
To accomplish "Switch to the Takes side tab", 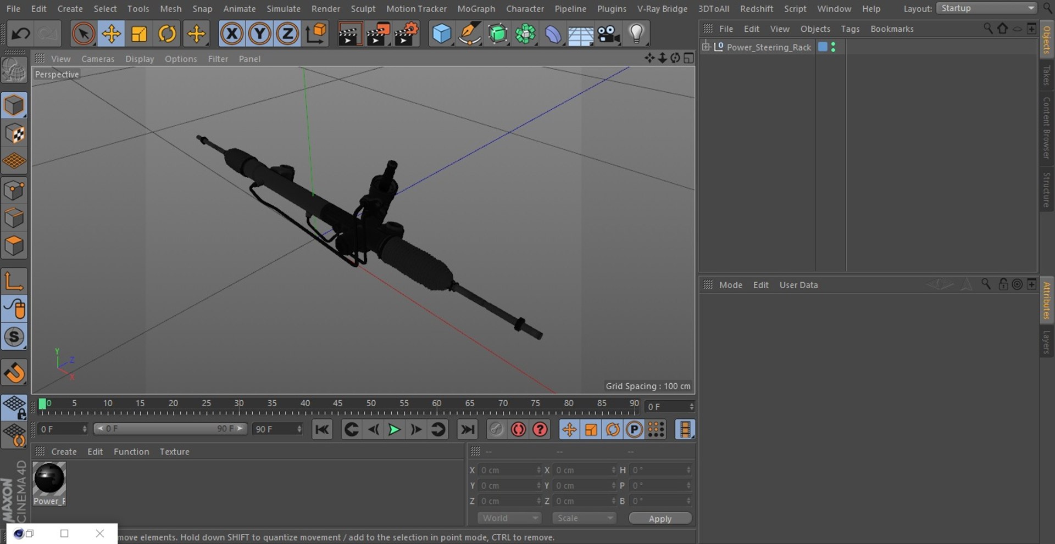I will pyautogui.click(x=1046, y=76).
